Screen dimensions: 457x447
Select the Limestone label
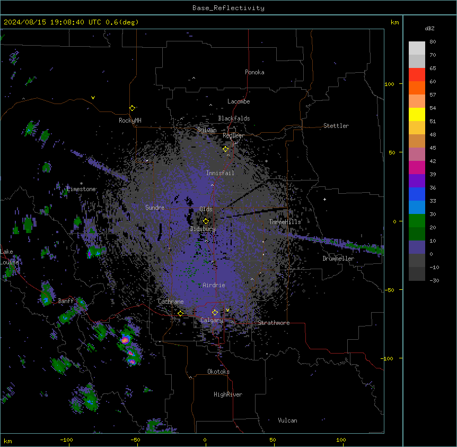point(81,189)
